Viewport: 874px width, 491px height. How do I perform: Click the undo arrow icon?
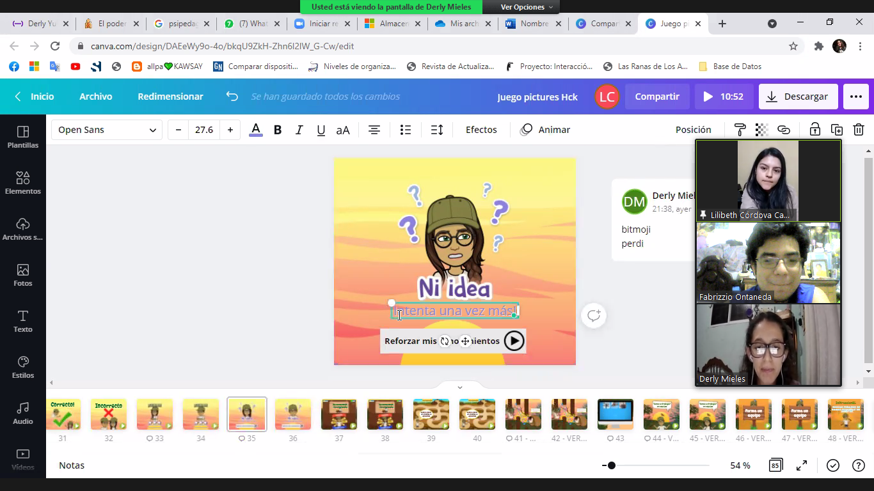click(x=232, y=97)
